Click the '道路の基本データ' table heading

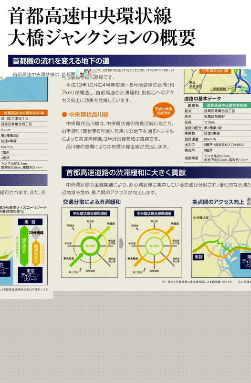point(202,99)
